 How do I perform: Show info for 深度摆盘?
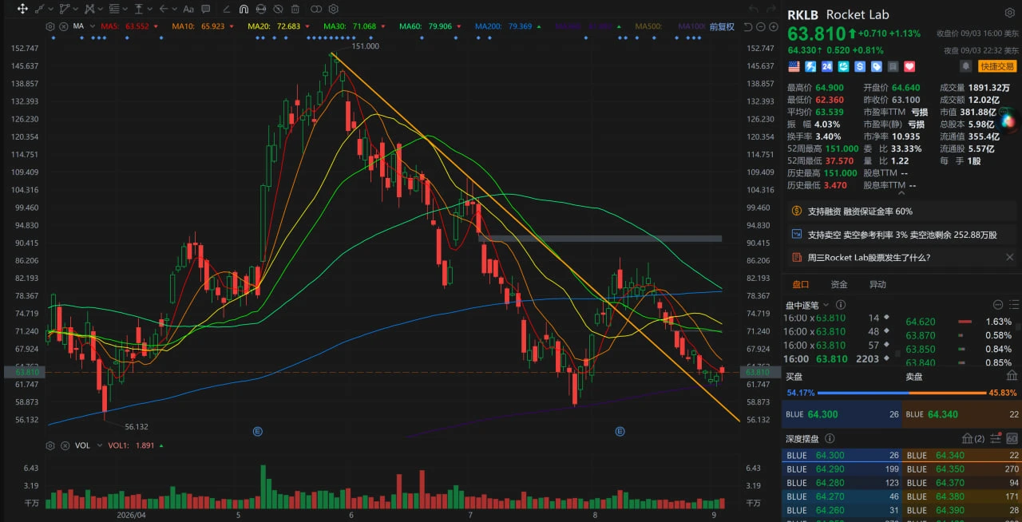(830, 438)
